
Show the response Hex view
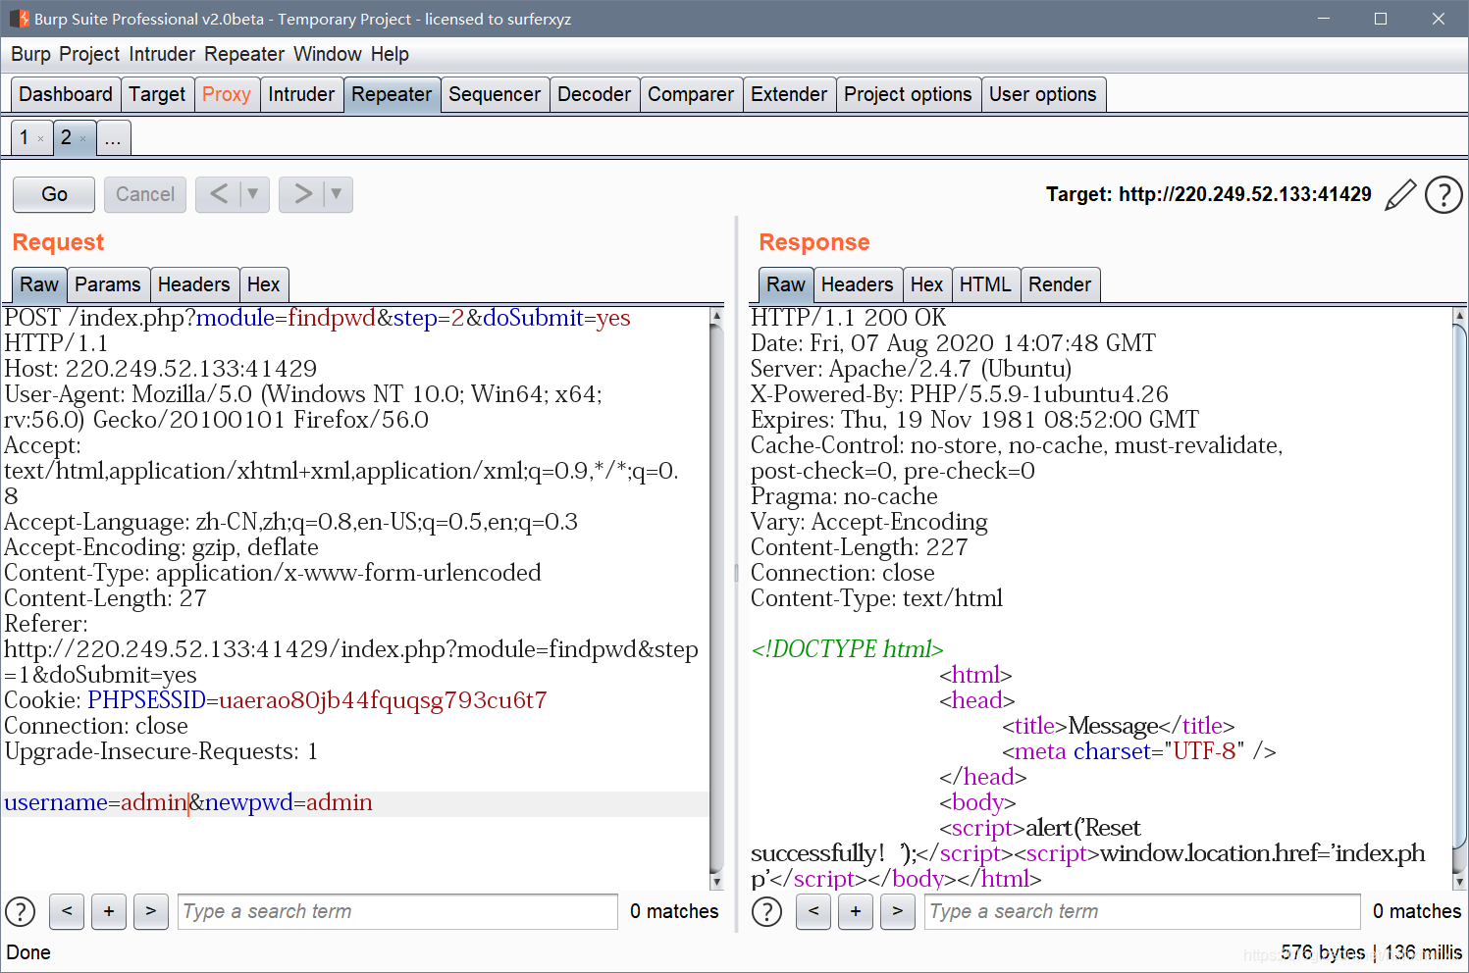coord(926,284)
